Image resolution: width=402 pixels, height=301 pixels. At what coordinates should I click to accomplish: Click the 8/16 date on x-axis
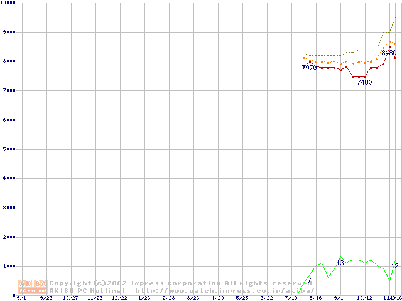point(315,298)
